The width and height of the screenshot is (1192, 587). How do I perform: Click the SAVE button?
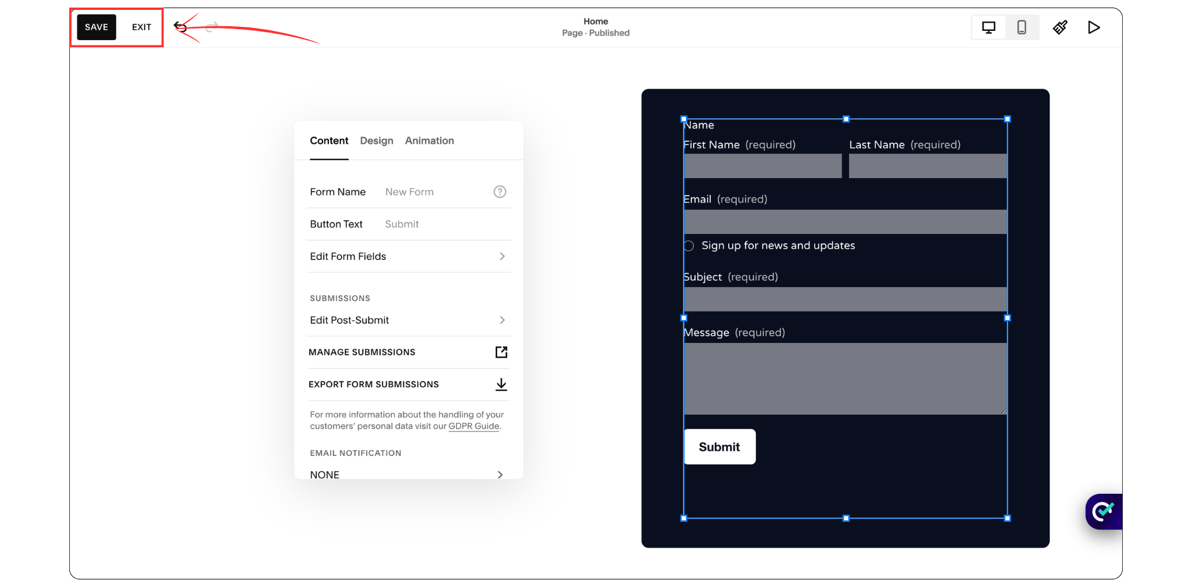[97, 27]
